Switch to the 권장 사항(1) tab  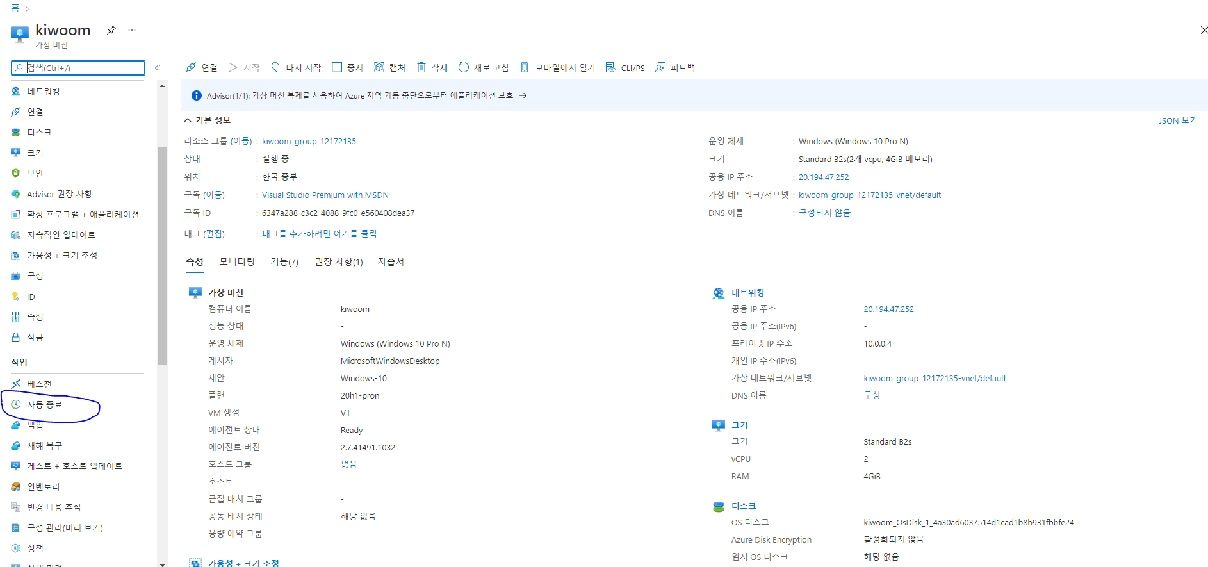click(338, 261)
